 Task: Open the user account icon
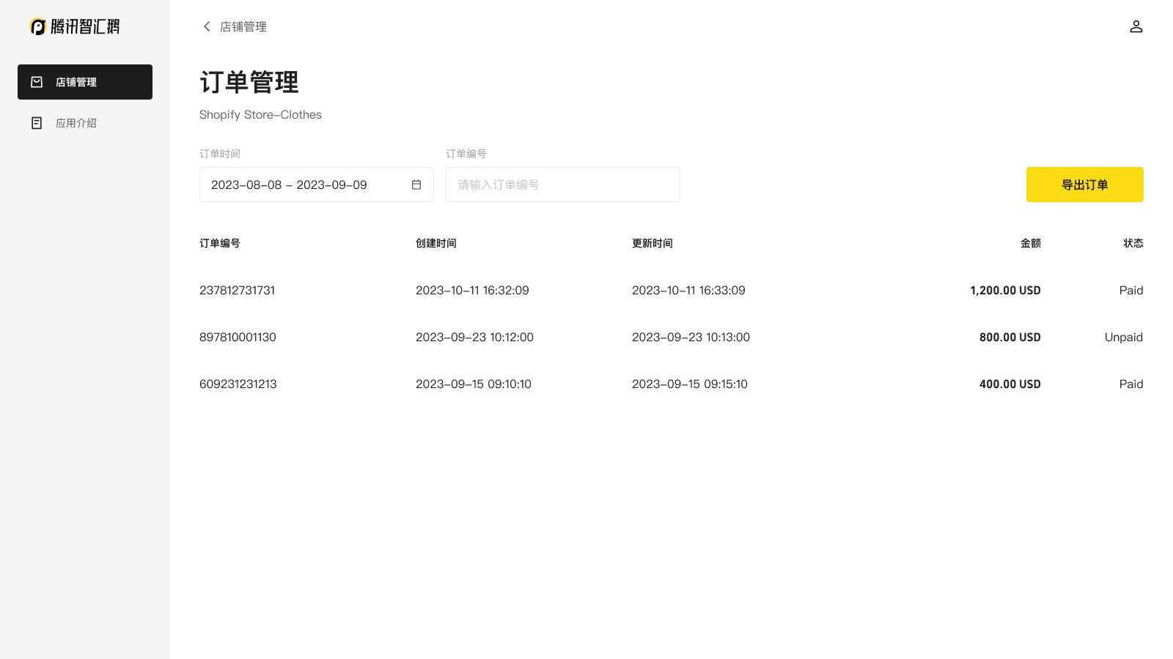[x=1136, y=26]
